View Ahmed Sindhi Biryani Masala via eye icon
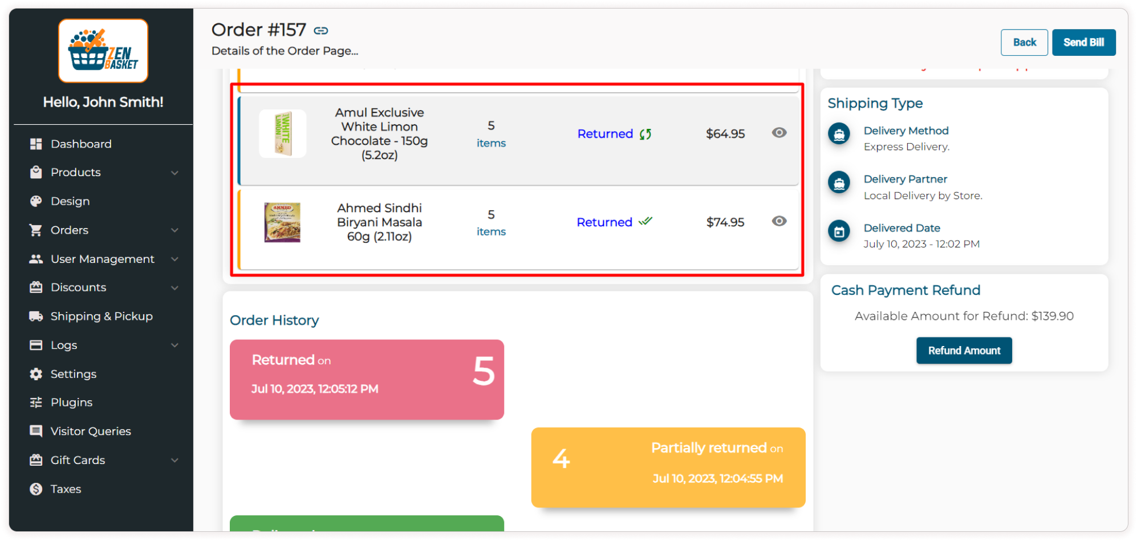Screen dimensions: 1137x541 (x=779, y=221)
